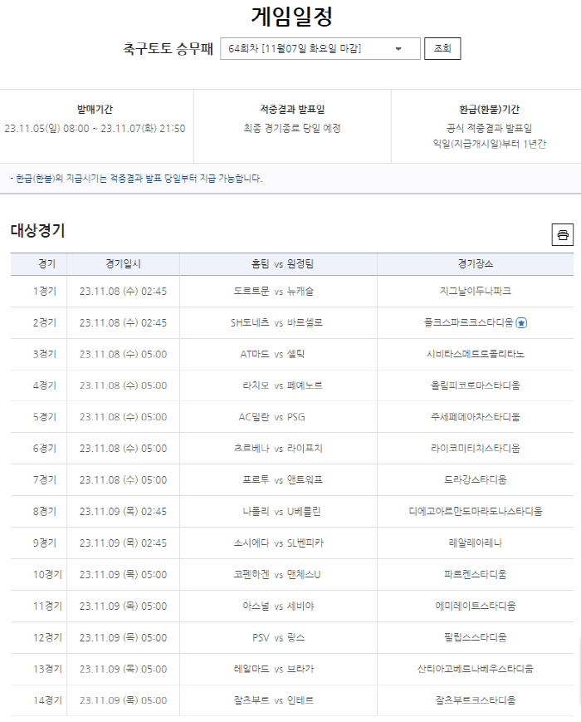The height and width of the screenshot is (722, 581).
Task: Click the refund notice text below the info boxes
Action: [136, 179]
